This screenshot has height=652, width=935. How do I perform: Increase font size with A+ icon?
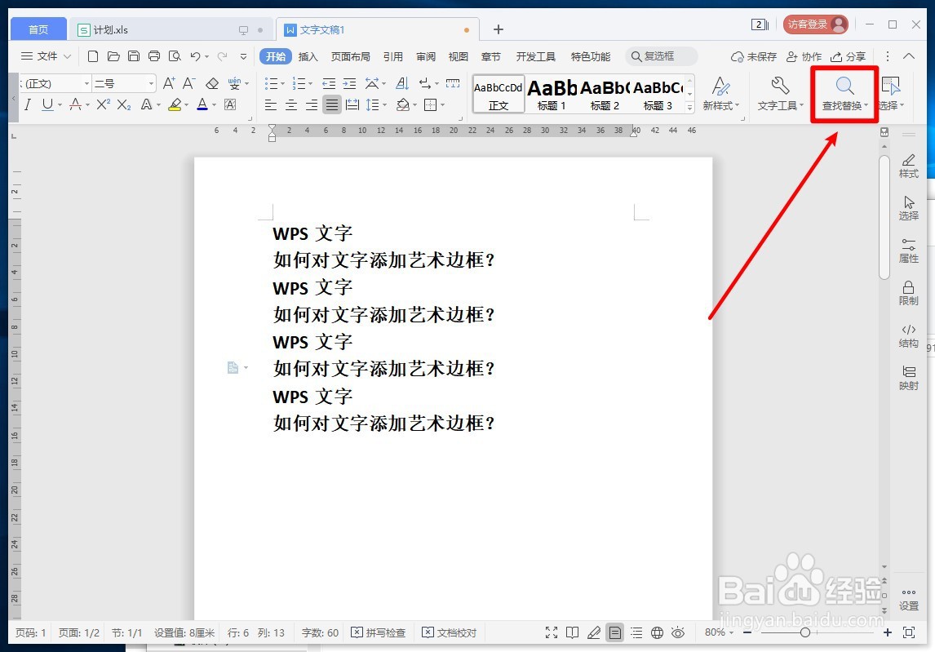coord(169,83)
